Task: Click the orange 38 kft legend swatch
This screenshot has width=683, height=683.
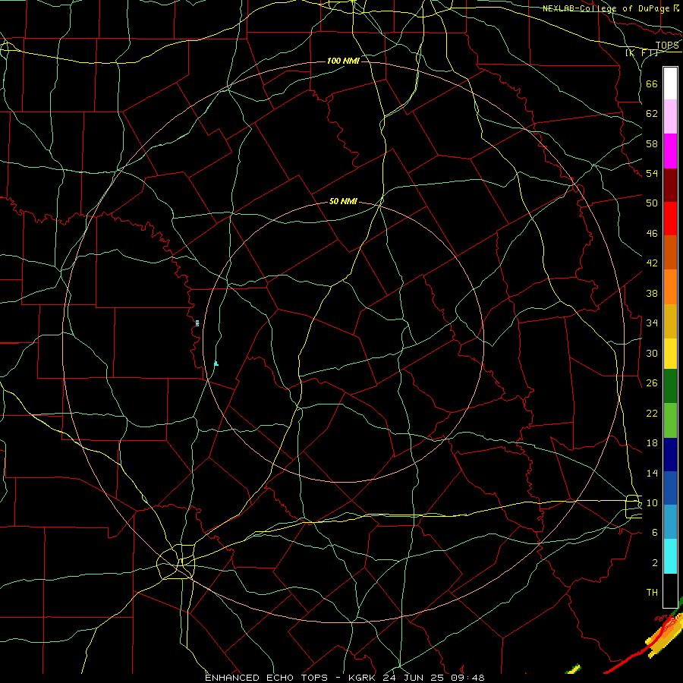Action: click(x=670, y=287)
